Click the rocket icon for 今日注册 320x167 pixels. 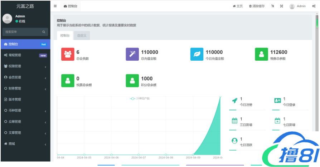[234, 101]
